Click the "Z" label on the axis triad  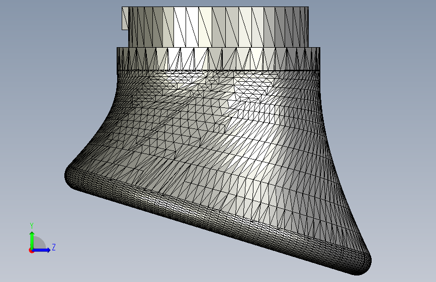pyautogui.click(x=54, y=247)
